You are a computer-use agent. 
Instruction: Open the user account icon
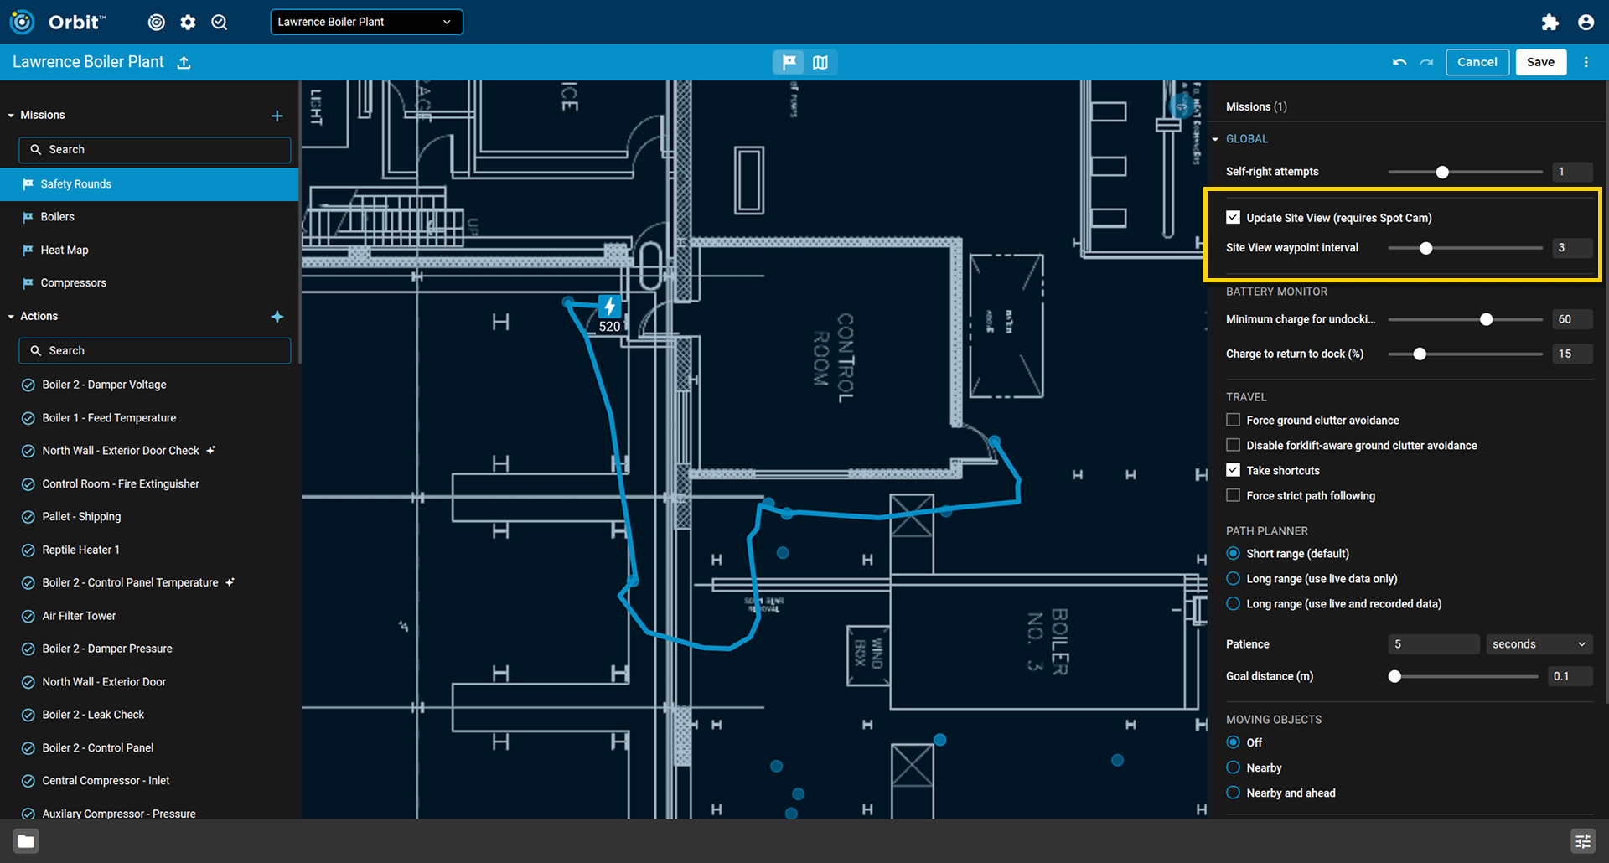point(1586,23)
